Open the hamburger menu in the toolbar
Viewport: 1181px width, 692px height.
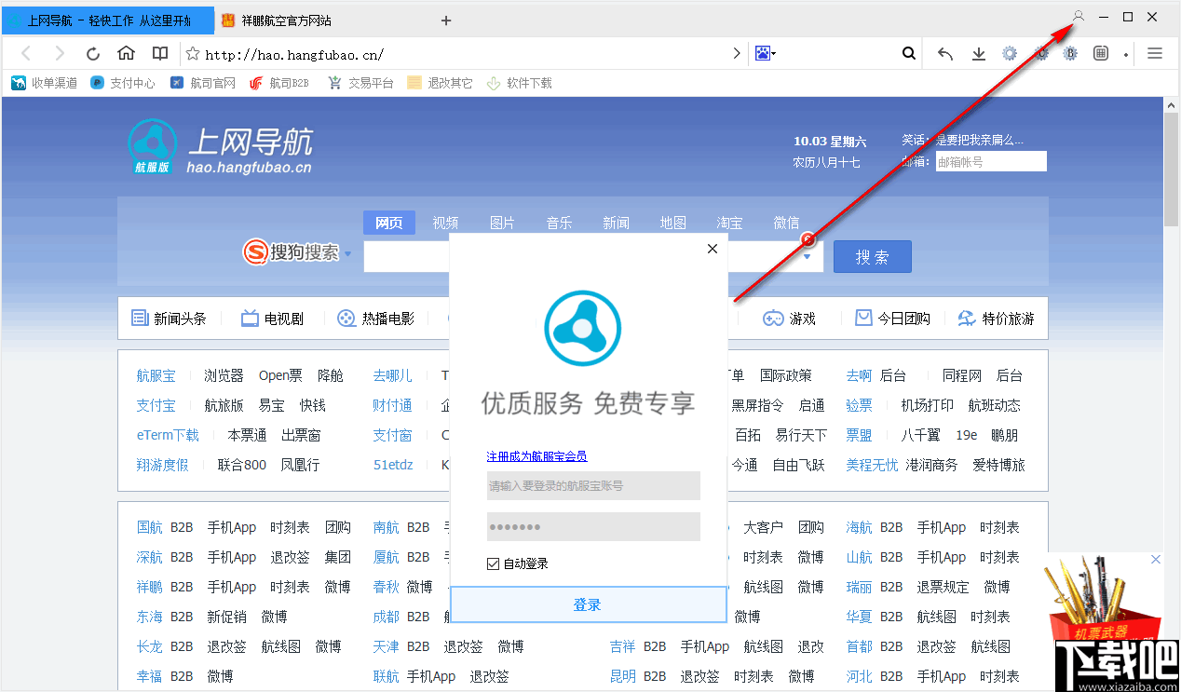click(x=1155, y=53)
